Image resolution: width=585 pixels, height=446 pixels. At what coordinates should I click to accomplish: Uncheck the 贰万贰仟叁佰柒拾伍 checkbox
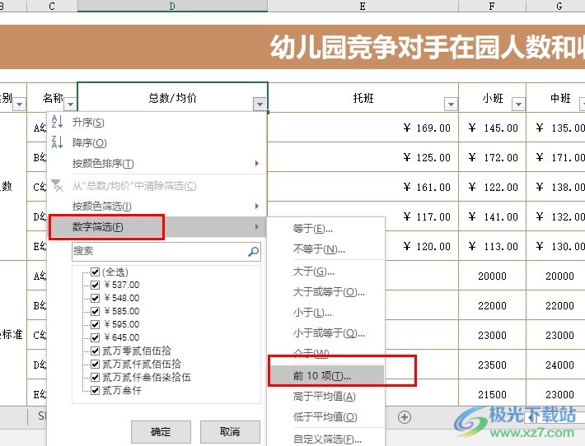pos(95,377)
